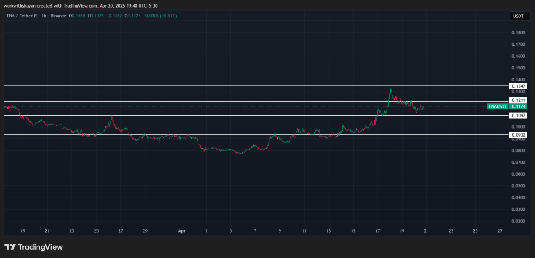Click the 0.1800 mark on price scale
The height and width of the screenshot is (258, 535).
pos(518,32)
